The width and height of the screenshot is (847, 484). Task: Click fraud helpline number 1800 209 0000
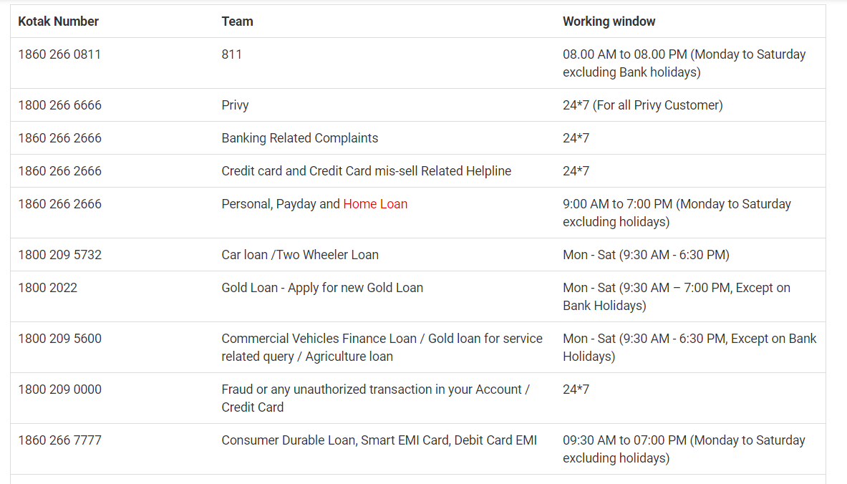[60, 389]
